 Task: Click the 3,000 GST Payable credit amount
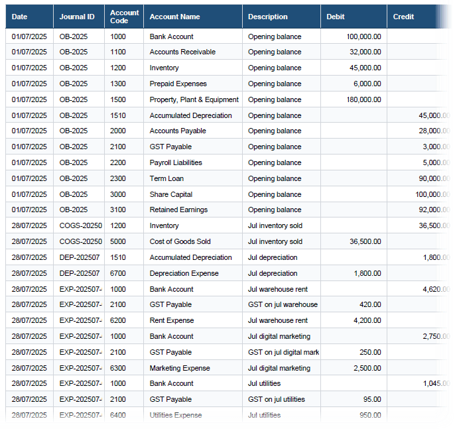(x=436, y=147)
